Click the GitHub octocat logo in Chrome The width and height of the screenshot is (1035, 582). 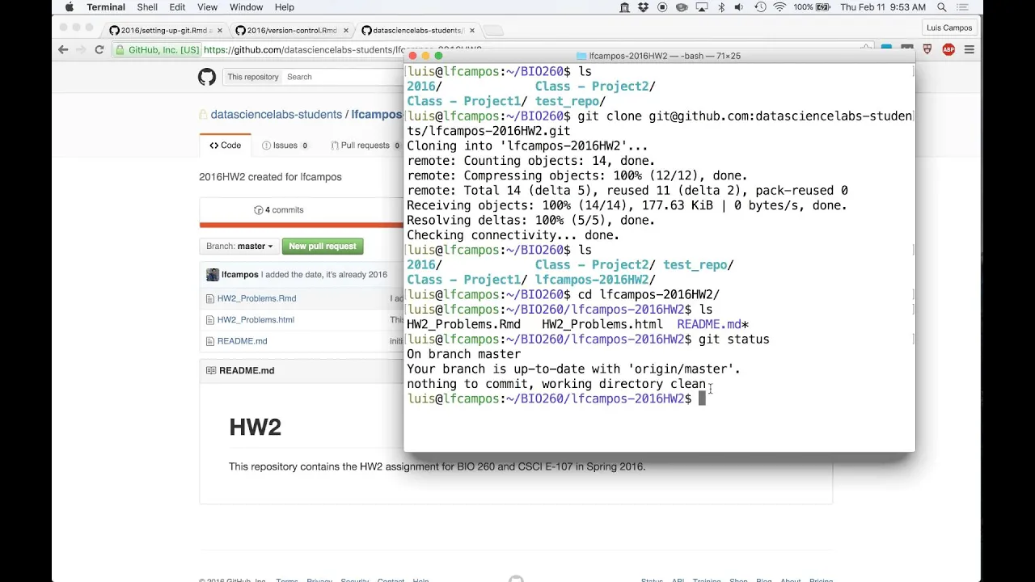point(207,77)
